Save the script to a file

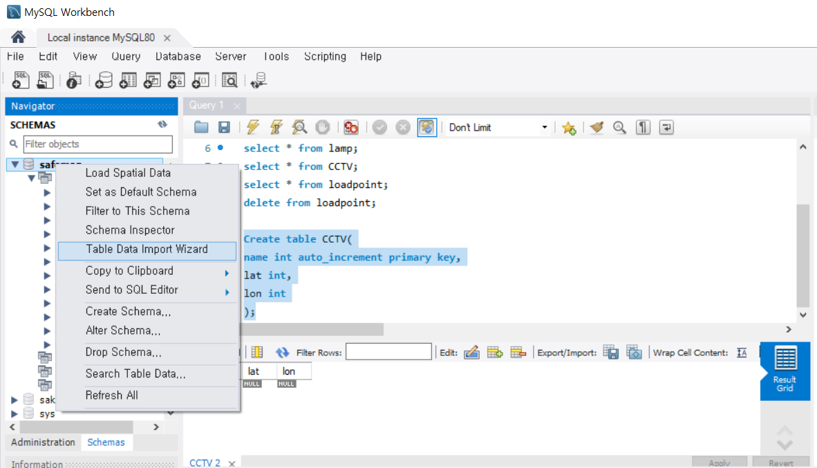(x=224, y=127)
